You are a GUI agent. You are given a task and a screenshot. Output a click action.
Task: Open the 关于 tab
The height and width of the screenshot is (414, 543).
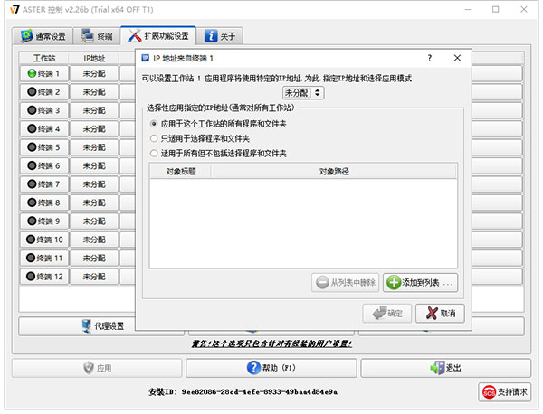220,36
